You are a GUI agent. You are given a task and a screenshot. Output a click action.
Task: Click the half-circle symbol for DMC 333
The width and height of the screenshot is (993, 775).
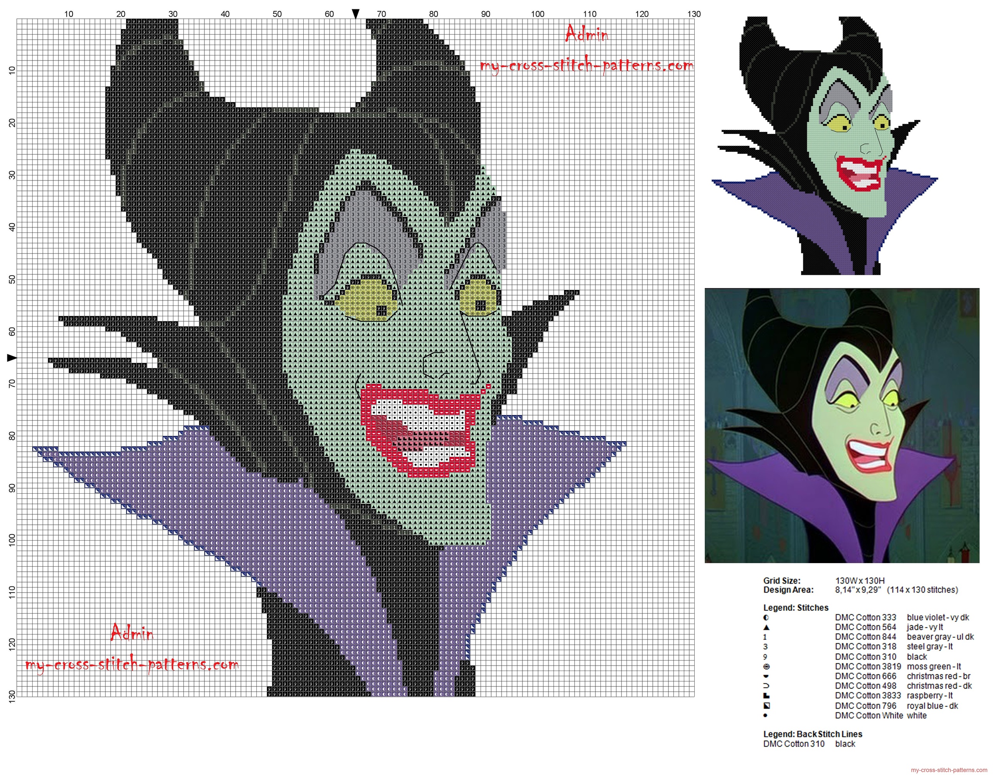click(x=766, y=618)
